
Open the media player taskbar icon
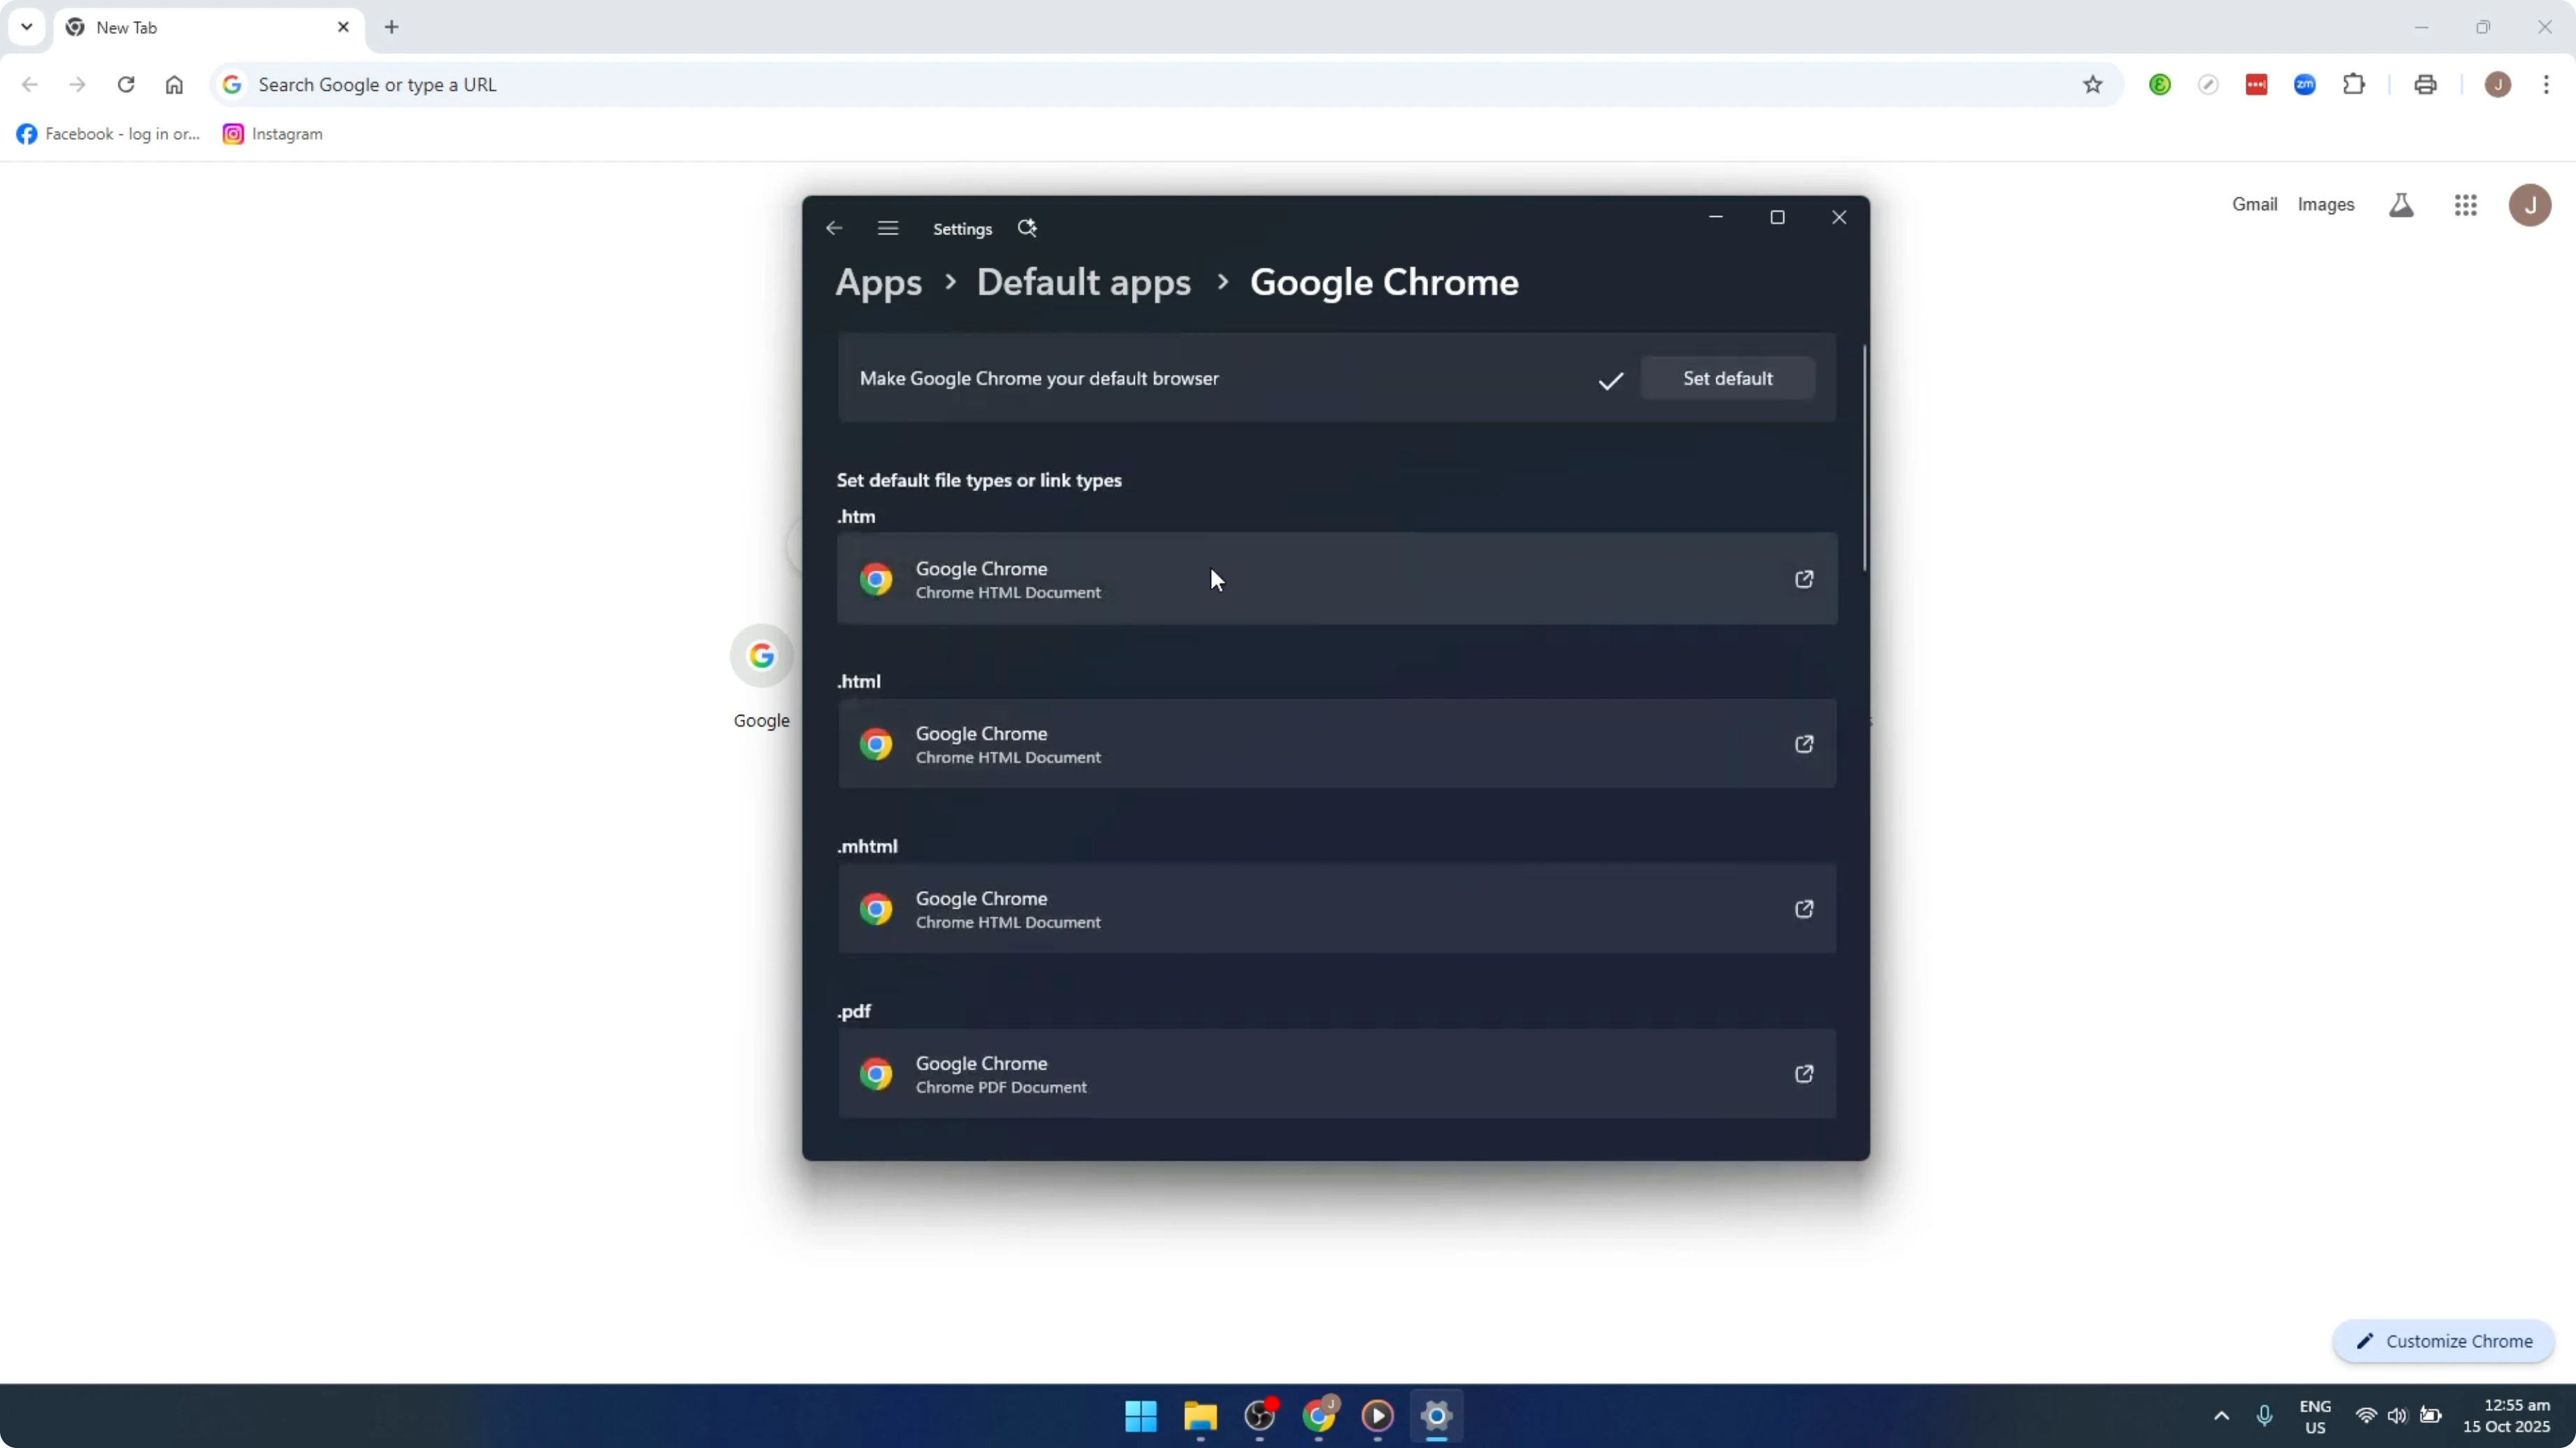[1378, 1416]
